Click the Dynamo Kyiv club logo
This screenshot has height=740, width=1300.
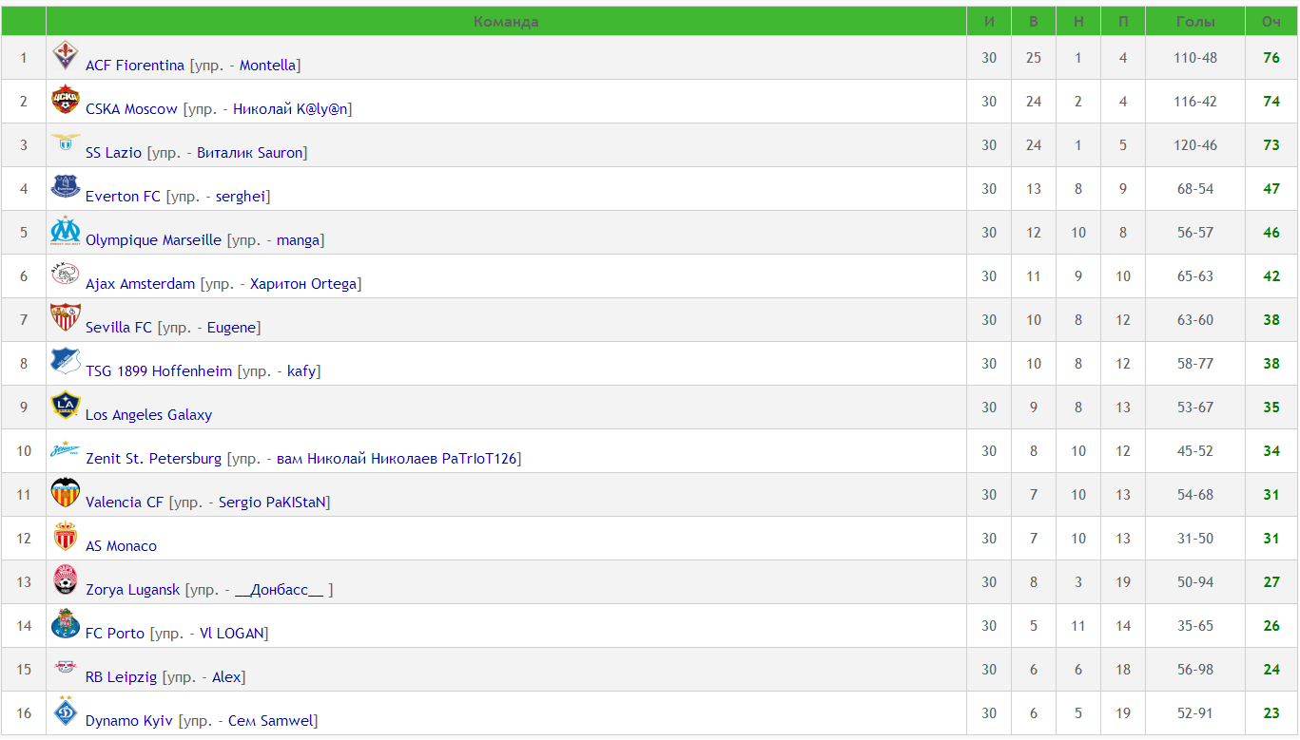pyautogui.click(x=65, y=712)
